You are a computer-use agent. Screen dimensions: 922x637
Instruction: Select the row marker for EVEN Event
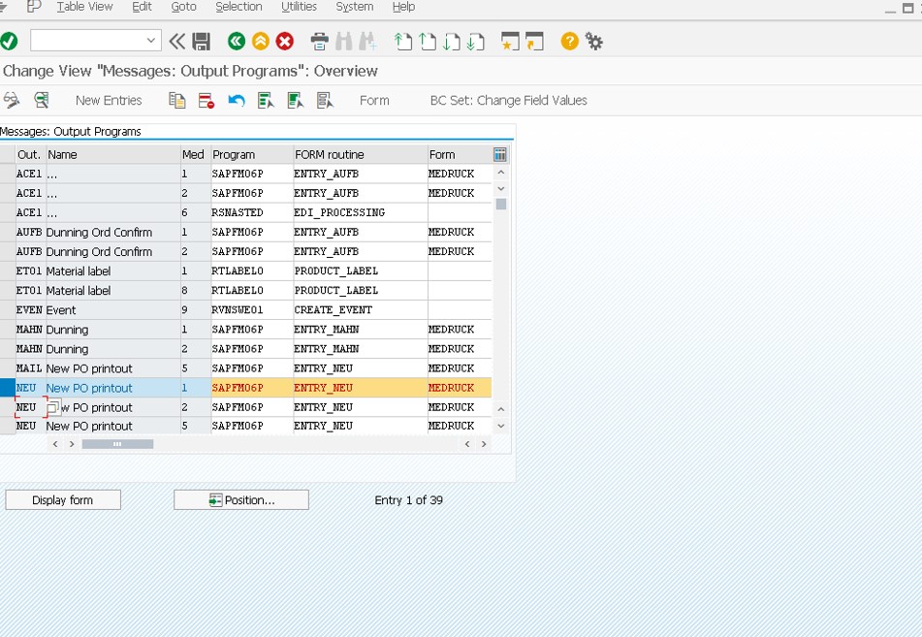pos(8,310)
